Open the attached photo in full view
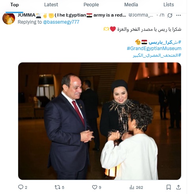Viewport: 189px width, 194px height. 100,121
